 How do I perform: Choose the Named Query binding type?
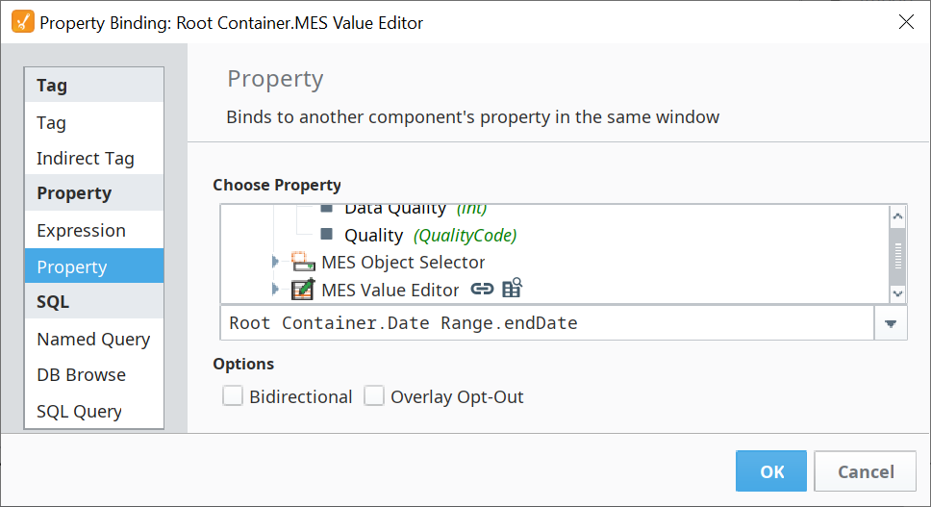[x=93, y=339]
